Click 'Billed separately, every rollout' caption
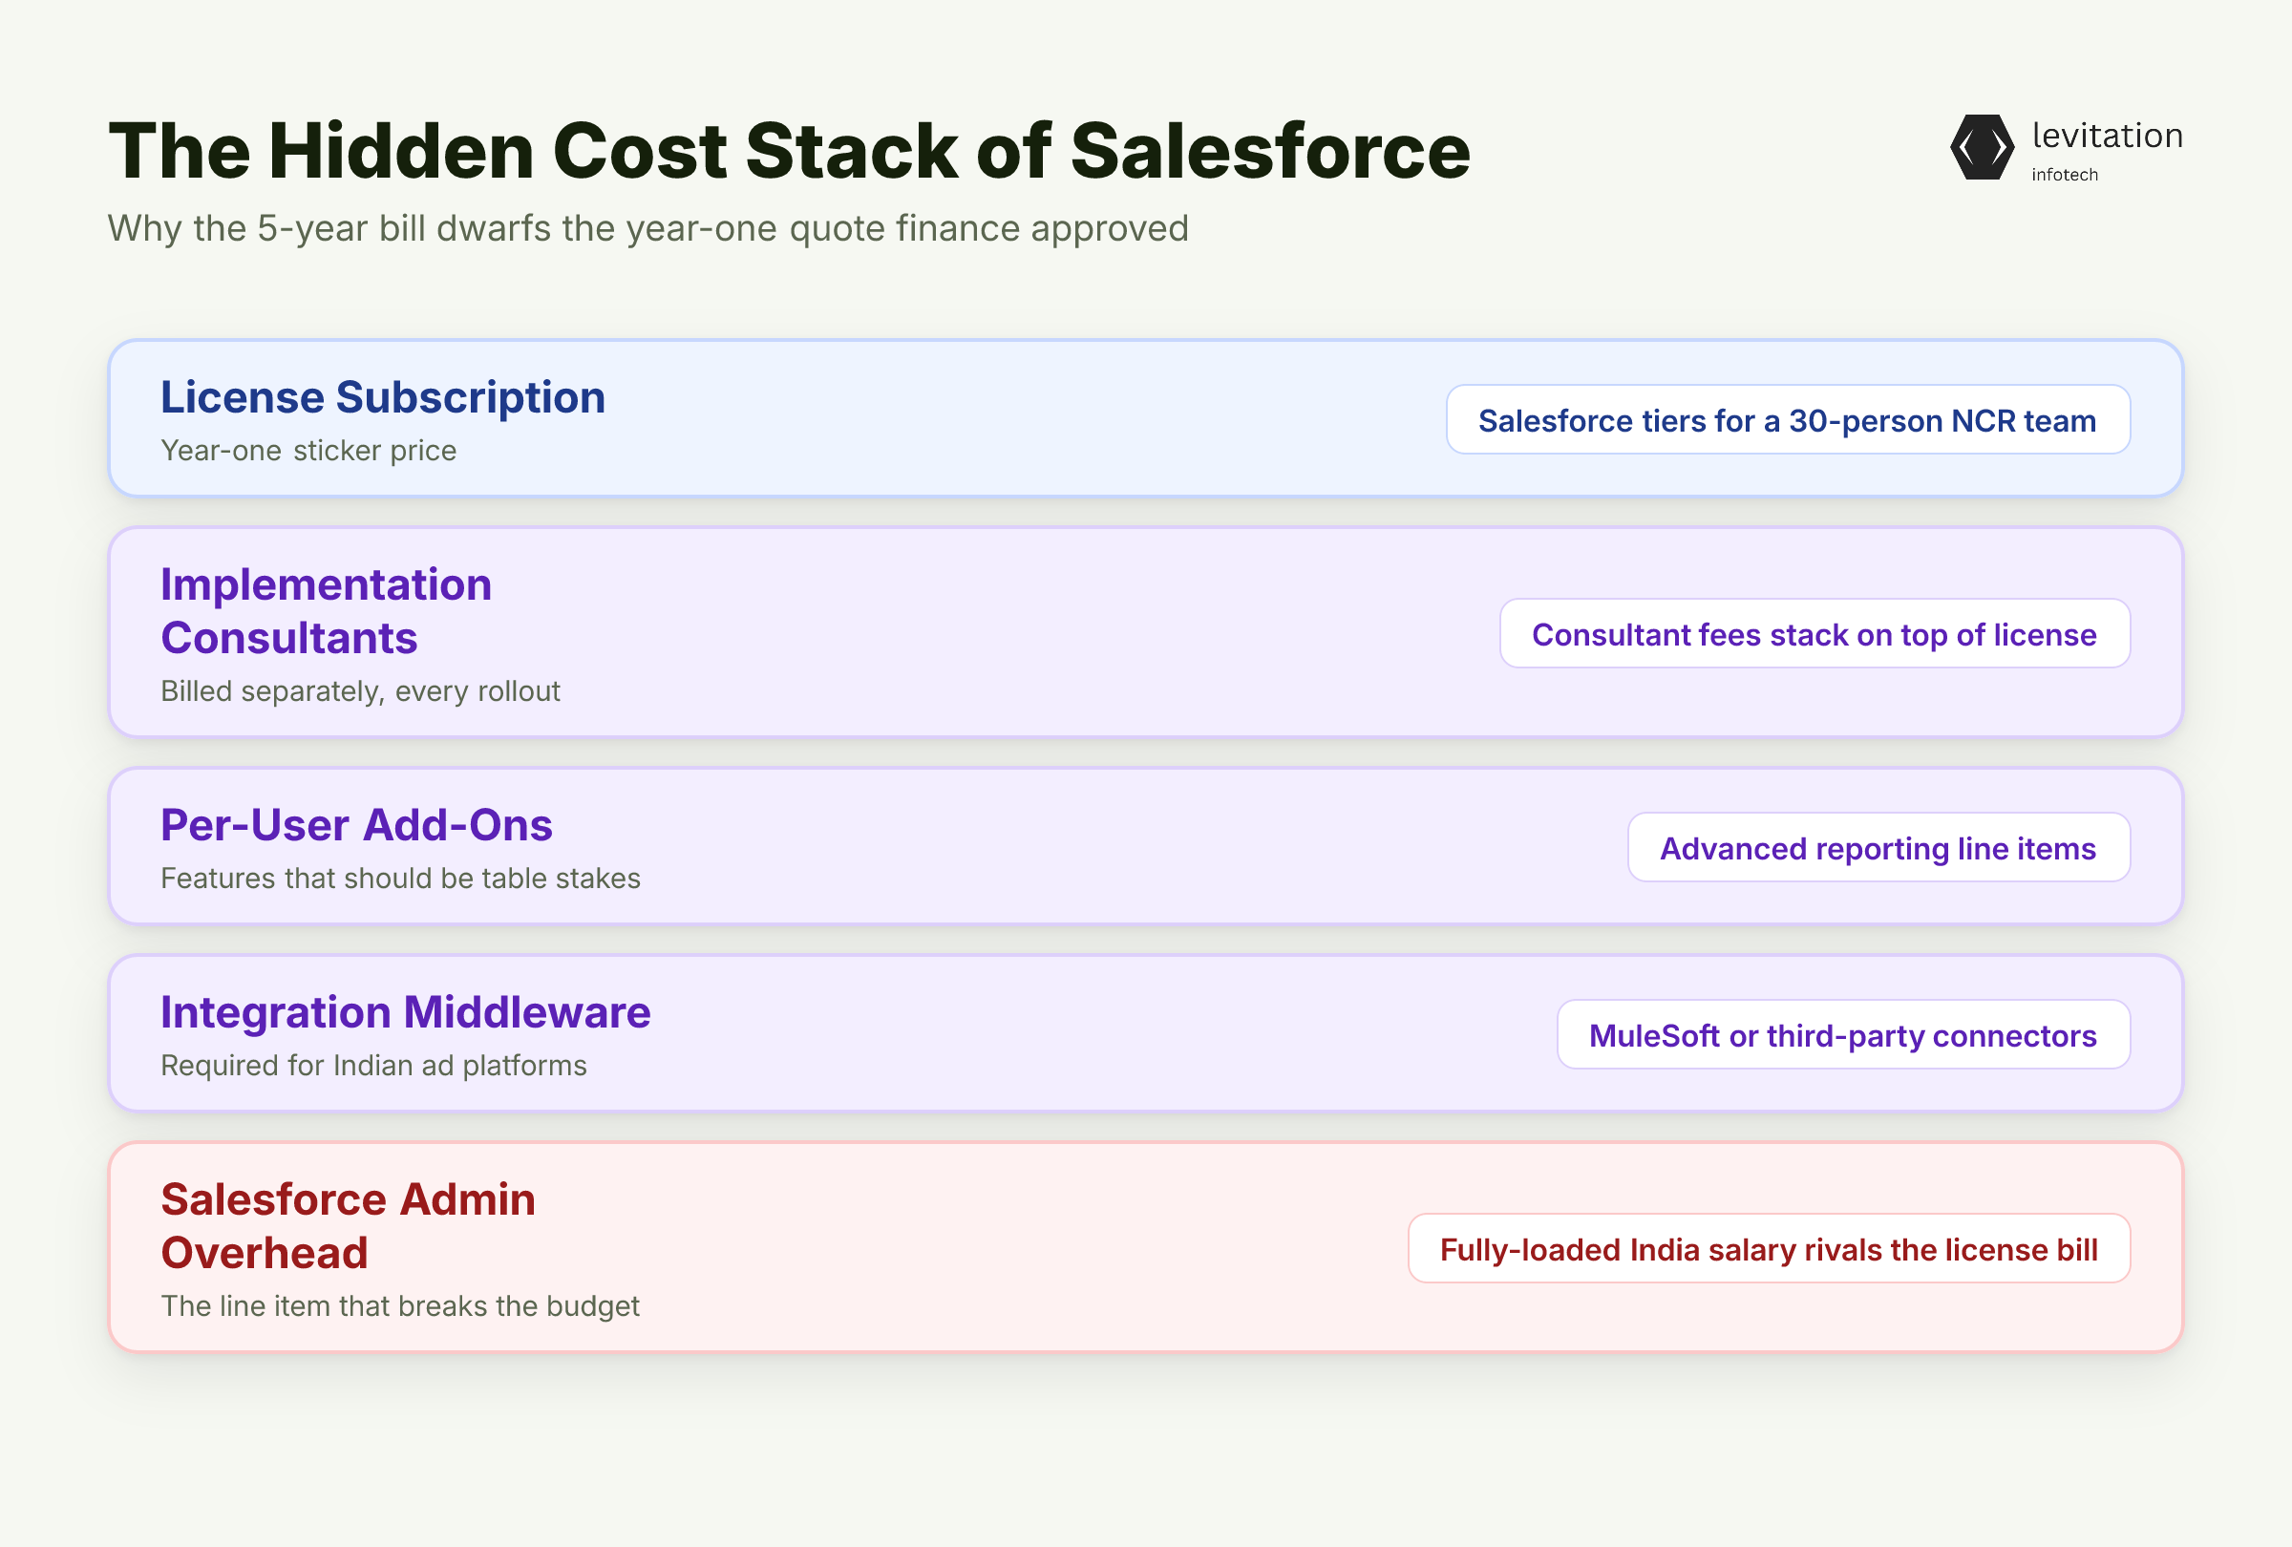The height and width of the screenshot is (1547, 2292). (x=360, y=691)
